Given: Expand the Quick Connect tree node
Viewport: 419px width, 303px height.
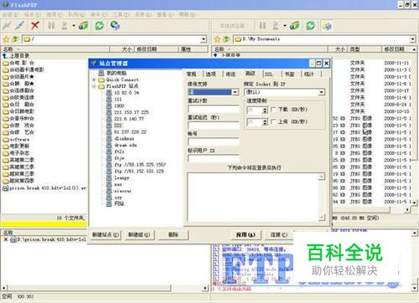Looking at the screenshot, I should [x=94, y=80].
